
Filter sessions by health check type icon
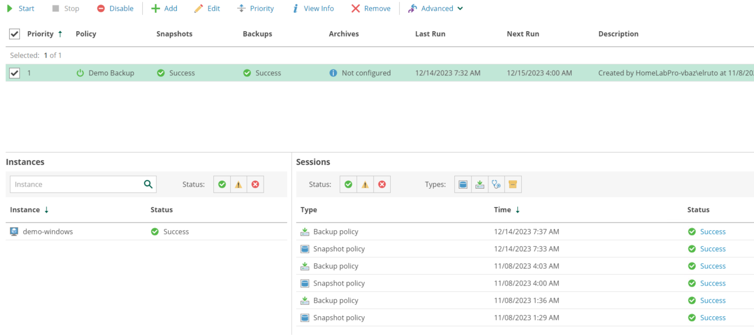[496, 184]
